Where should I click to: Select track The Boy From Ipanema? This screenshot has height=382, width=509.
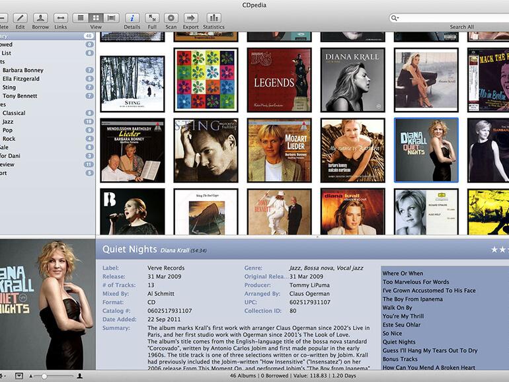point(412,299)
